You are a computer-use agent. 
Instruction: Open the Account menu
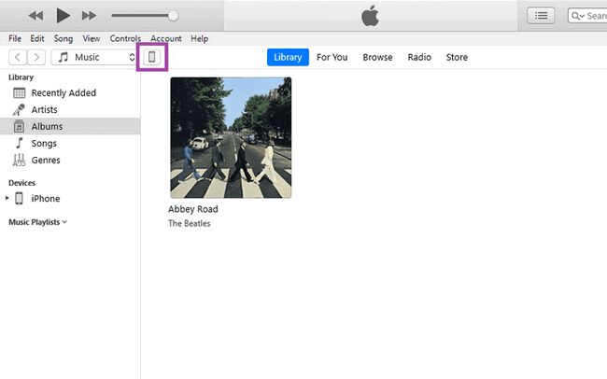click(x=166, y=38)
